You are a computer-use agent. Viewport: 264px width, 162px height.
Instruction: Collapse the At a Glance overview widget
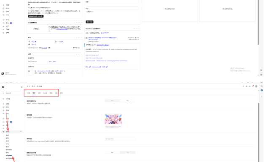click(x=81, y=37)
